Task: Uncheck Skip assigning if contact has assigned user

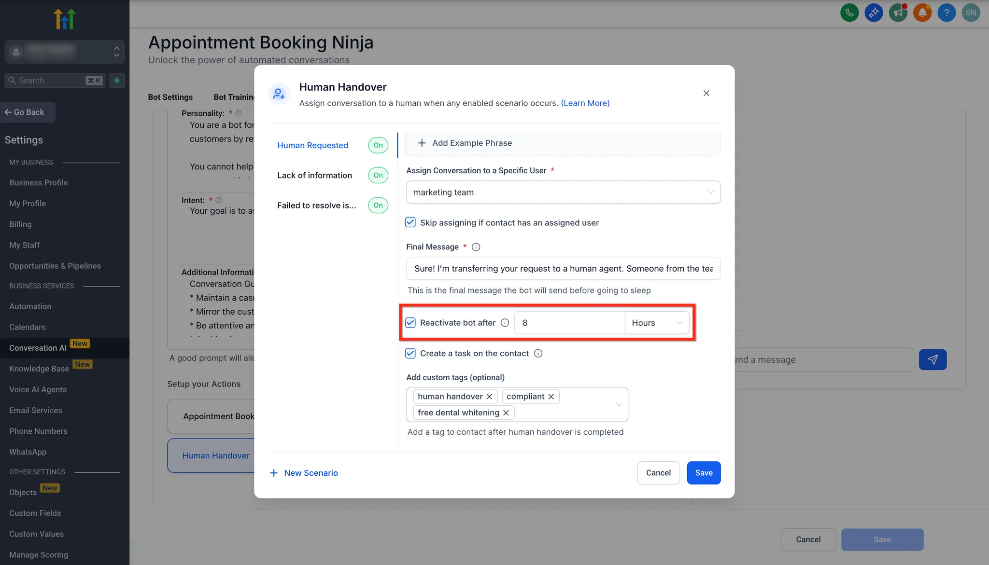Action: coord(410,222)
